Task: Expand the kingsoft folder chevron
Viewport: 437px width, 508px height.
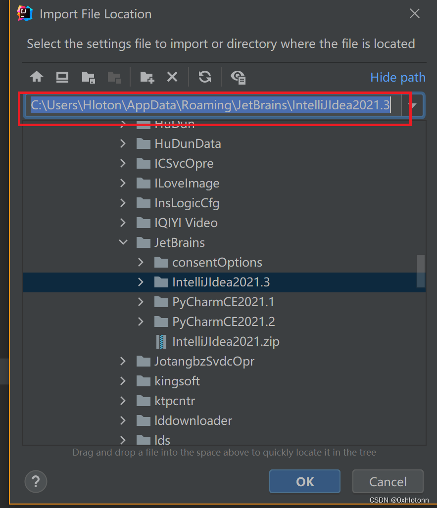Action: pos(123,381)
